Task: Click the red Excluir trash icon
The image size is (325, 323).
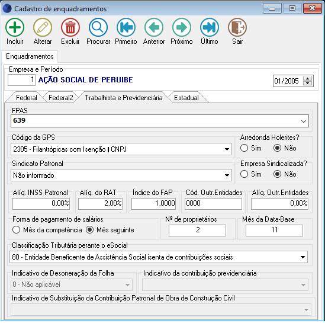Action: click(x=70, y=27)
